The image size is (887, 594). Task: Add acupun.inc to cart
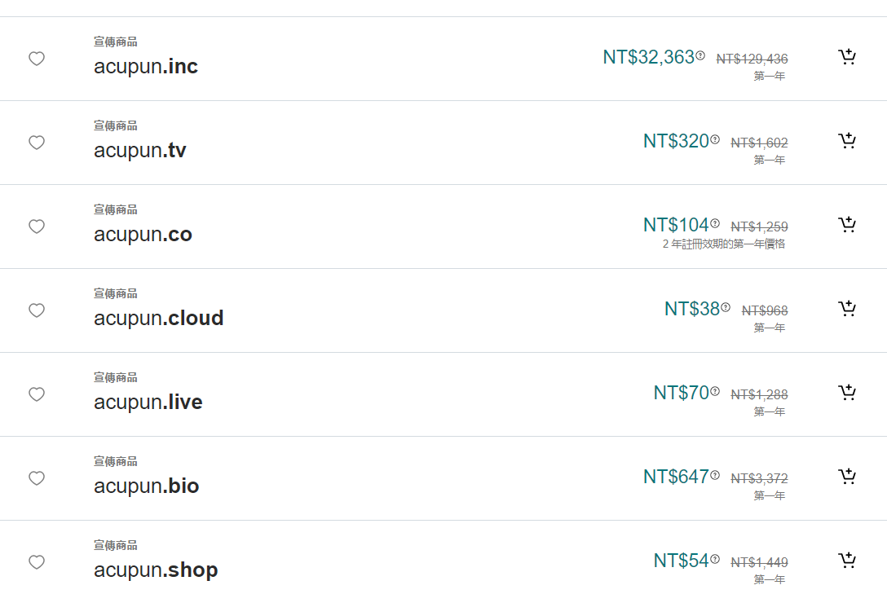pyautogui.click(x=847, y=57)
